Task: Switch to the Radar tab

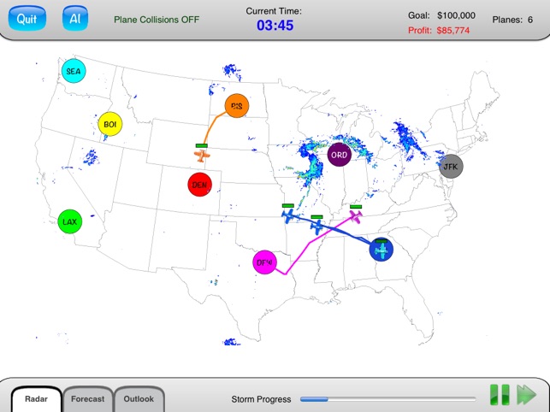Action: (x=37, y=399)
